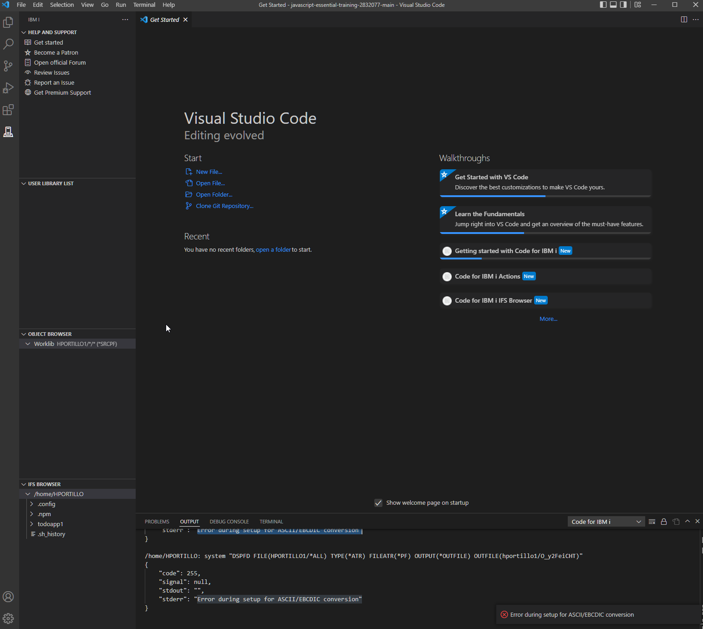Open the Run and Debug view
This screenshot has width=703, height=629.
[x=8, y=88]
